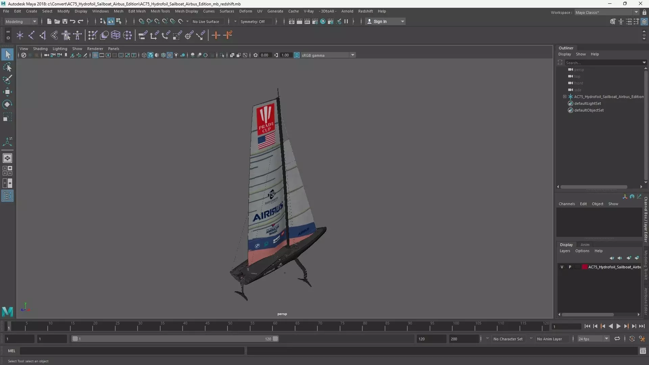Select the Lasso select tool
The image size is (649, 365).
(x=7, y=67)
